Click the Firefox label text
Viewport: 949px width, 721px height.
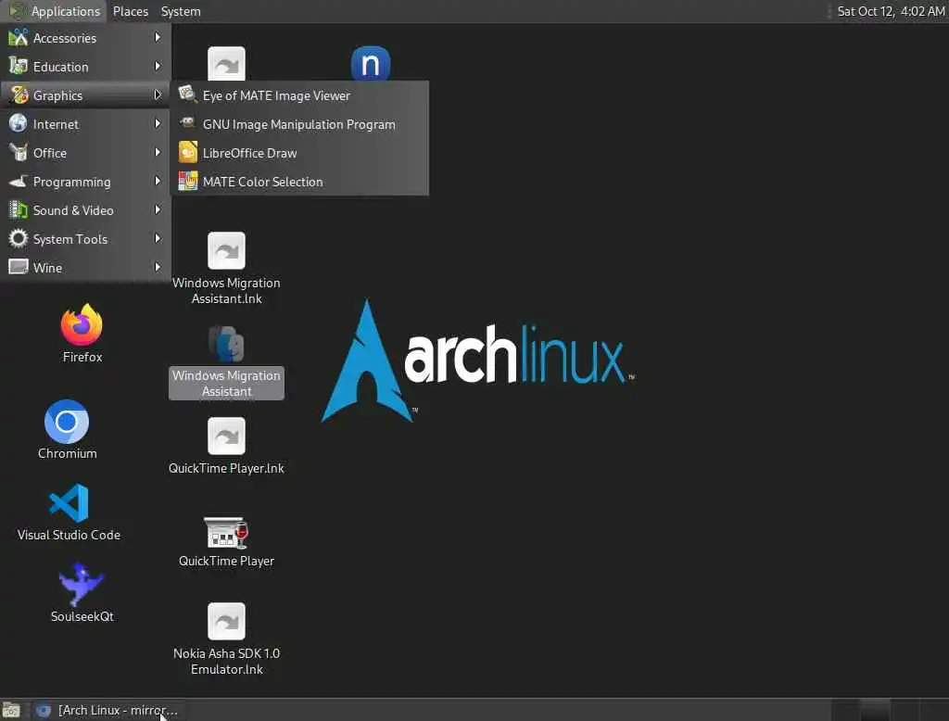tap(82, 357)
